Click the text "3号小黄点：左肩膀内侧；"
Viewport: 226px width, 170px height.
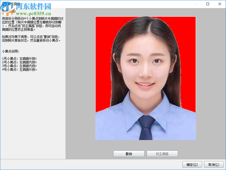pyautogui.click(x=19, y=66)
